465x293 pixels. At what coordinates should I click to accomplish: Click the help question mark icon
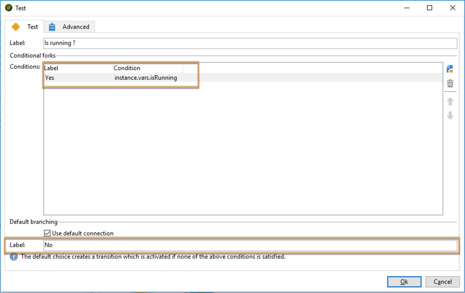14,257
